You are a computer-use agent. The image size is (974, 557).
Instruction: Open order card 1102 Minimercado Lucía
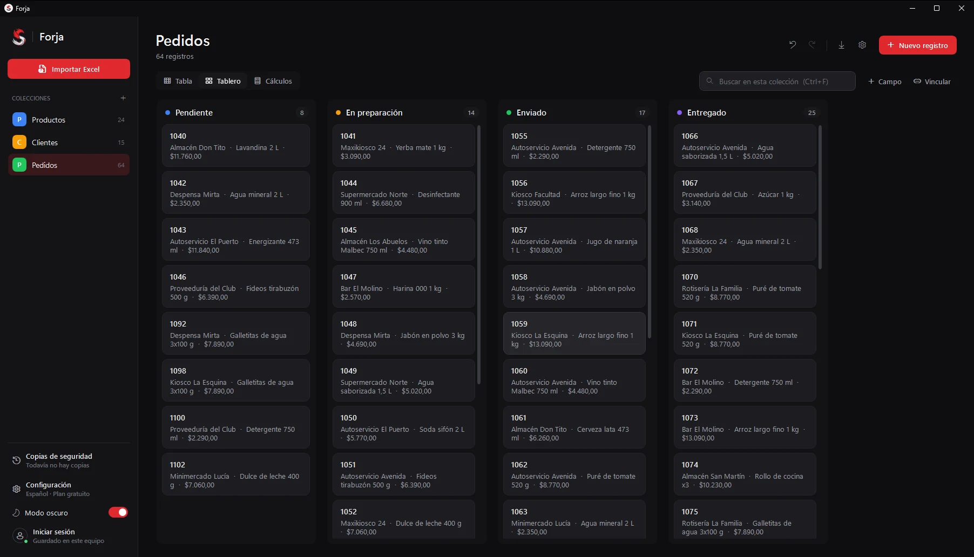[236, 474]
